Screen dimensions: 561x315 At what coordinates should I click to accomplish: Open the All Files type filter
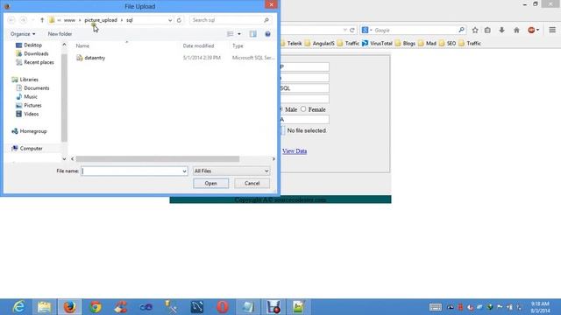click(231, 171)
